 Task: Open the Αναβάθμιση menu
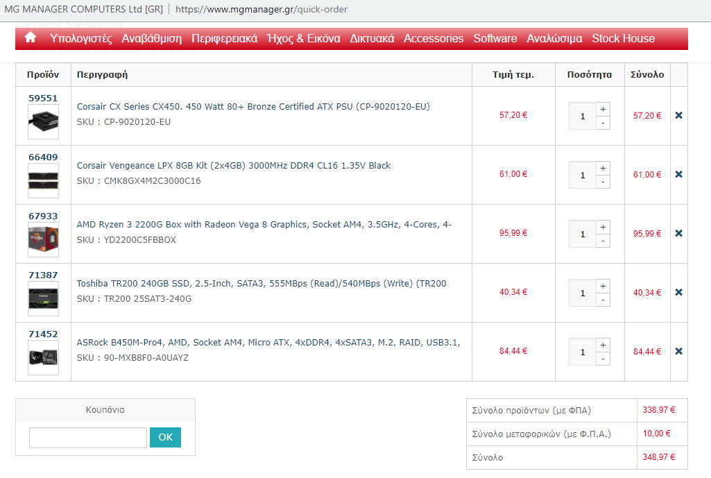point(151,39)
